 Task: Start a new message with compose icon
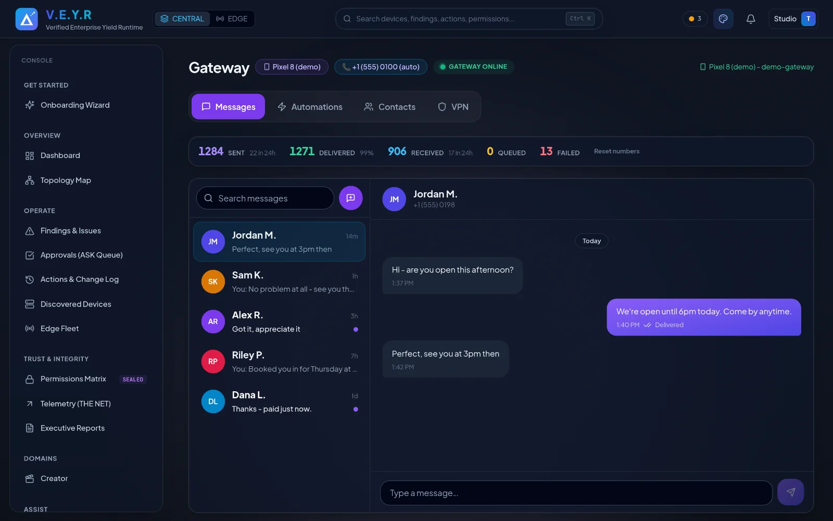click(x=351, y=198)
